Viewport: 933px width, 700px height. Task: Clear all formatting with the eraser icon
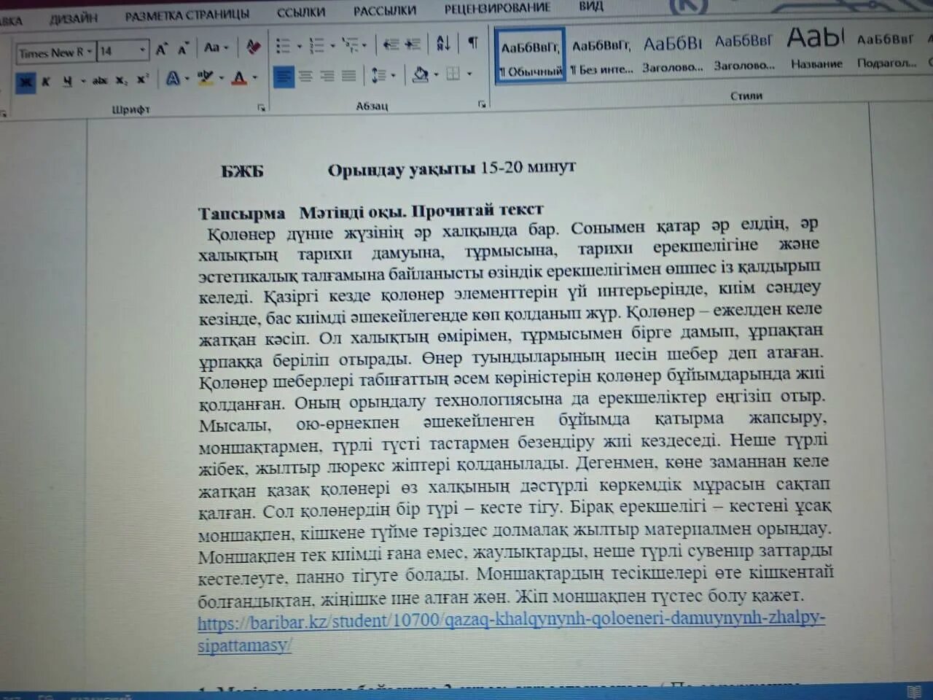(253, 47)
